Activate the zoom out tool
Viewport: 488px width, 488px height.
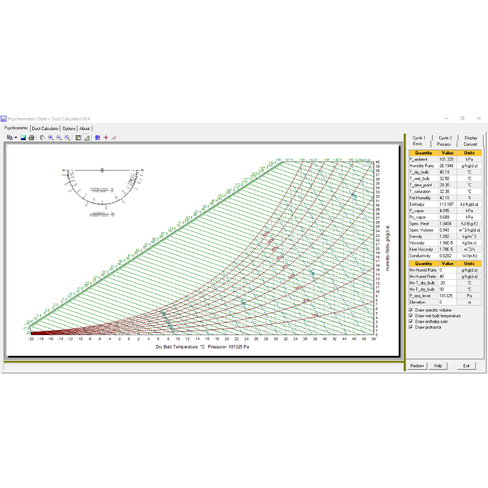coord(59,138)
